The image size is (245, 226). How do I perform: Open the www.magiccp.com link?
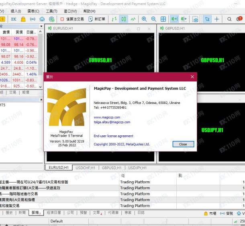point(107,117)
